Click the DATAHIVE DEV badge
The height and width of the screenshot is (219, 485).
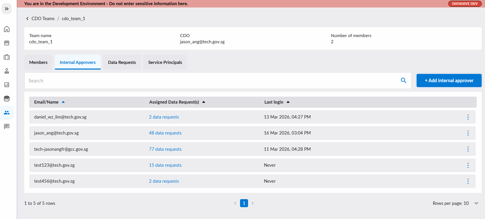click(x=465, y=4)
